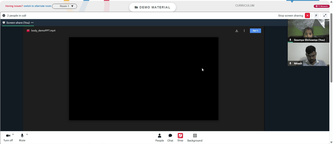Open the People panel
Screen dimensions: 333x144
coord(160,138)
